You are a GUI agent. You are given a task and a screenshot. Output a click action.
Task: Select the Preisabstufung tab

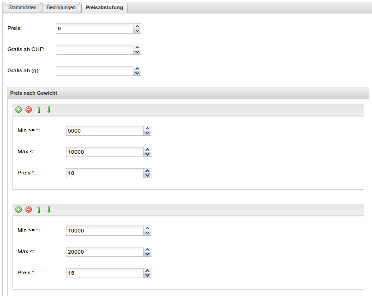click(x=104, y=7)
